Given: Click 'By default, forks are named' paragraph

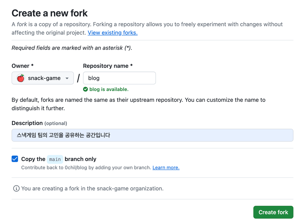Looking at the screenshot, I should click(138, 104).
